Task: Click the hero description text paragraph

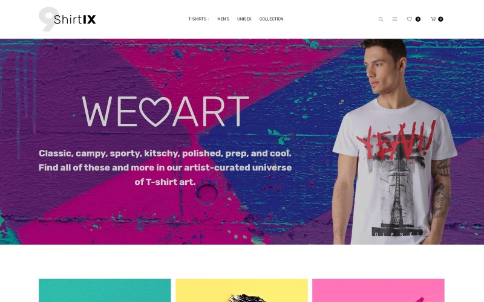Action: pos(165,167)
